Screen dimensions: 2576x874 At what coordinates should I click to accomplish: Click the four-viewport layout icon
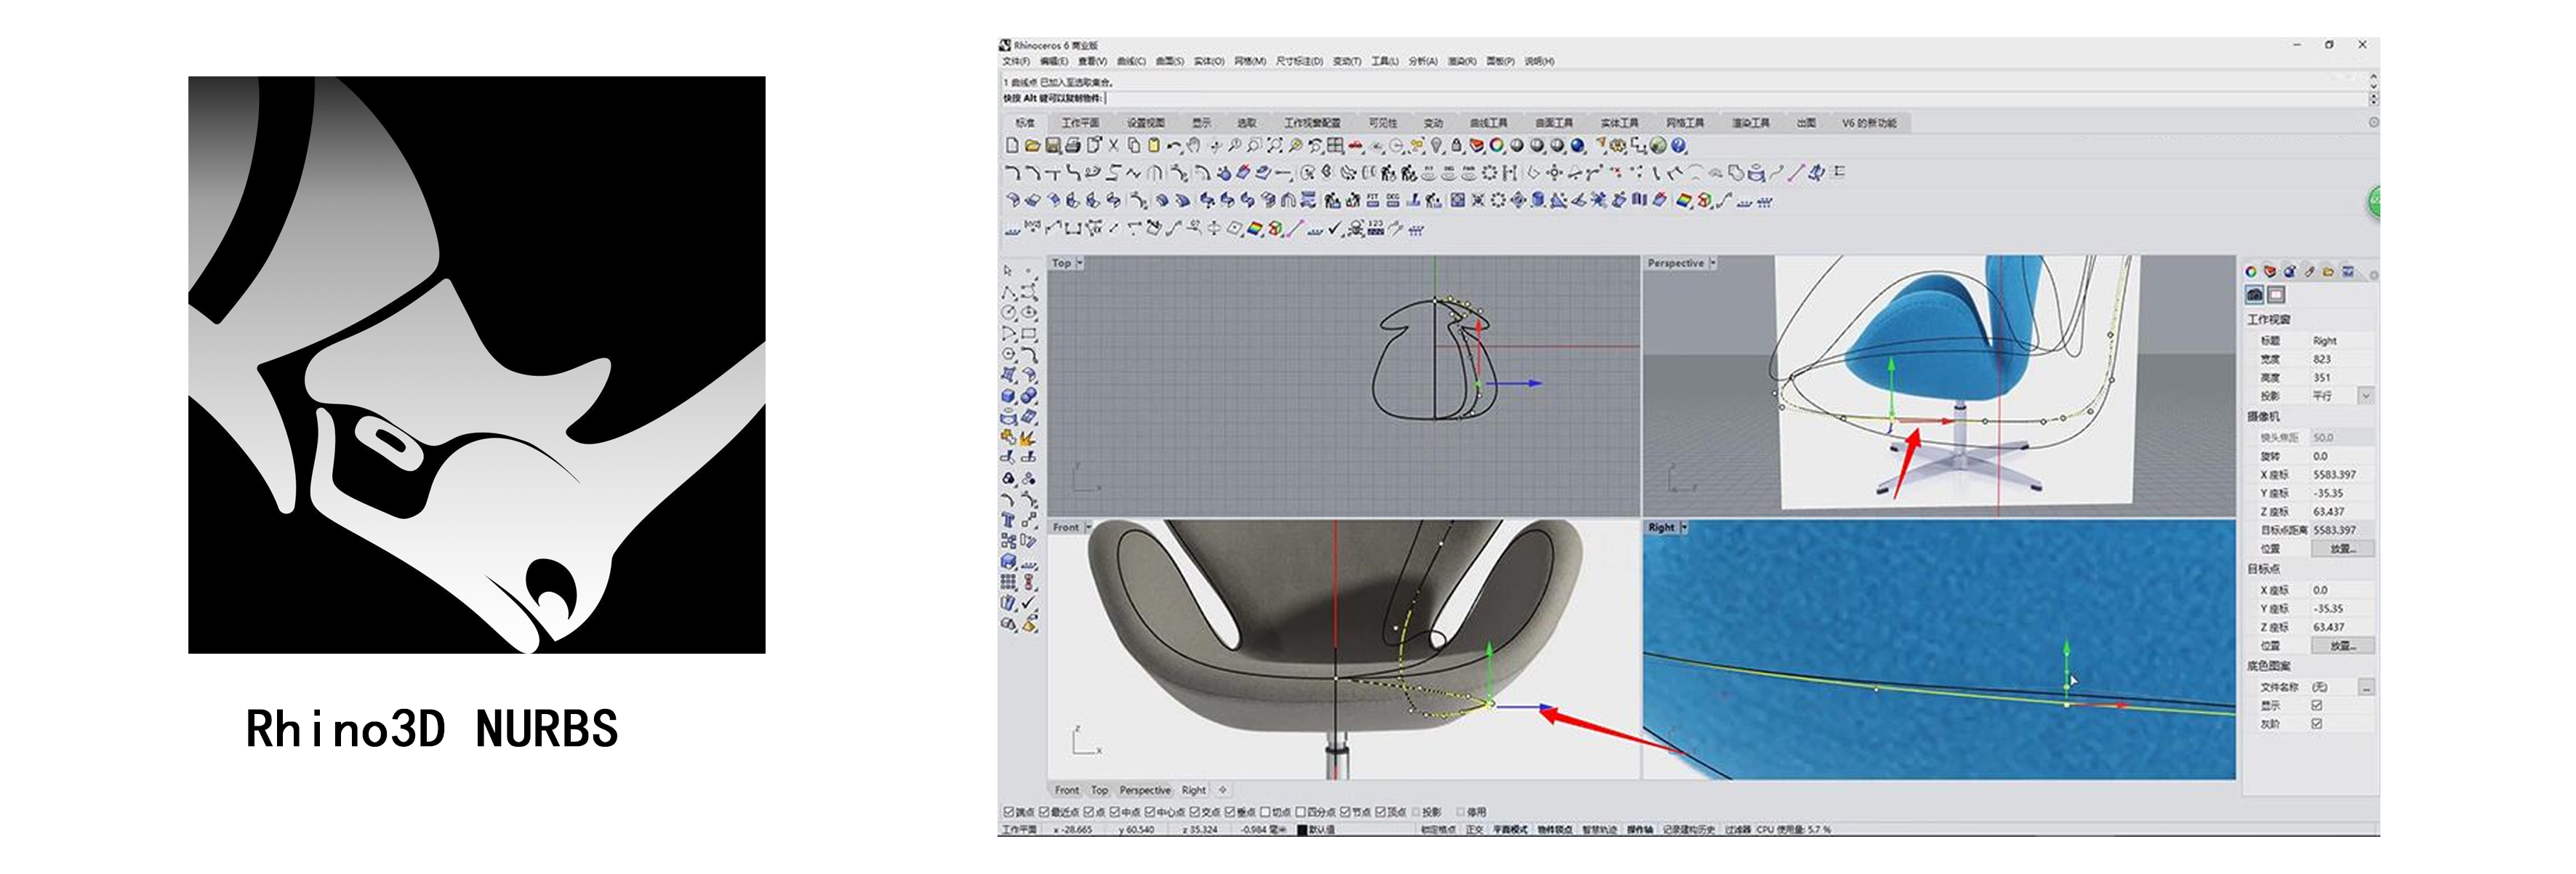click(x=1335, y=146)
